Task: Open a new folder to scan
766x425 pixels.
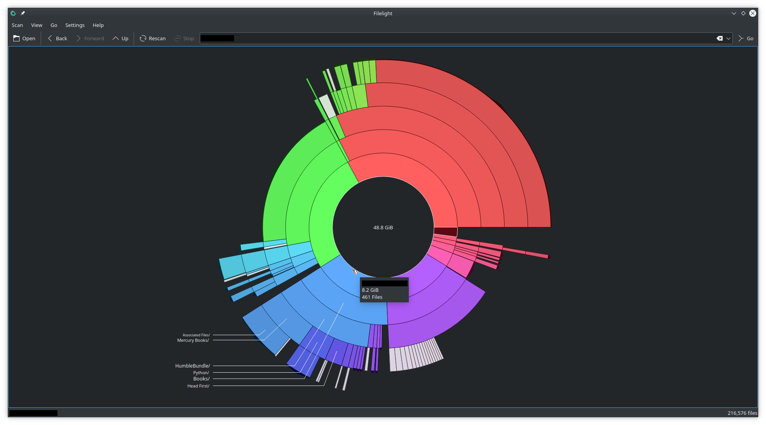Action: tap(24, 38)
